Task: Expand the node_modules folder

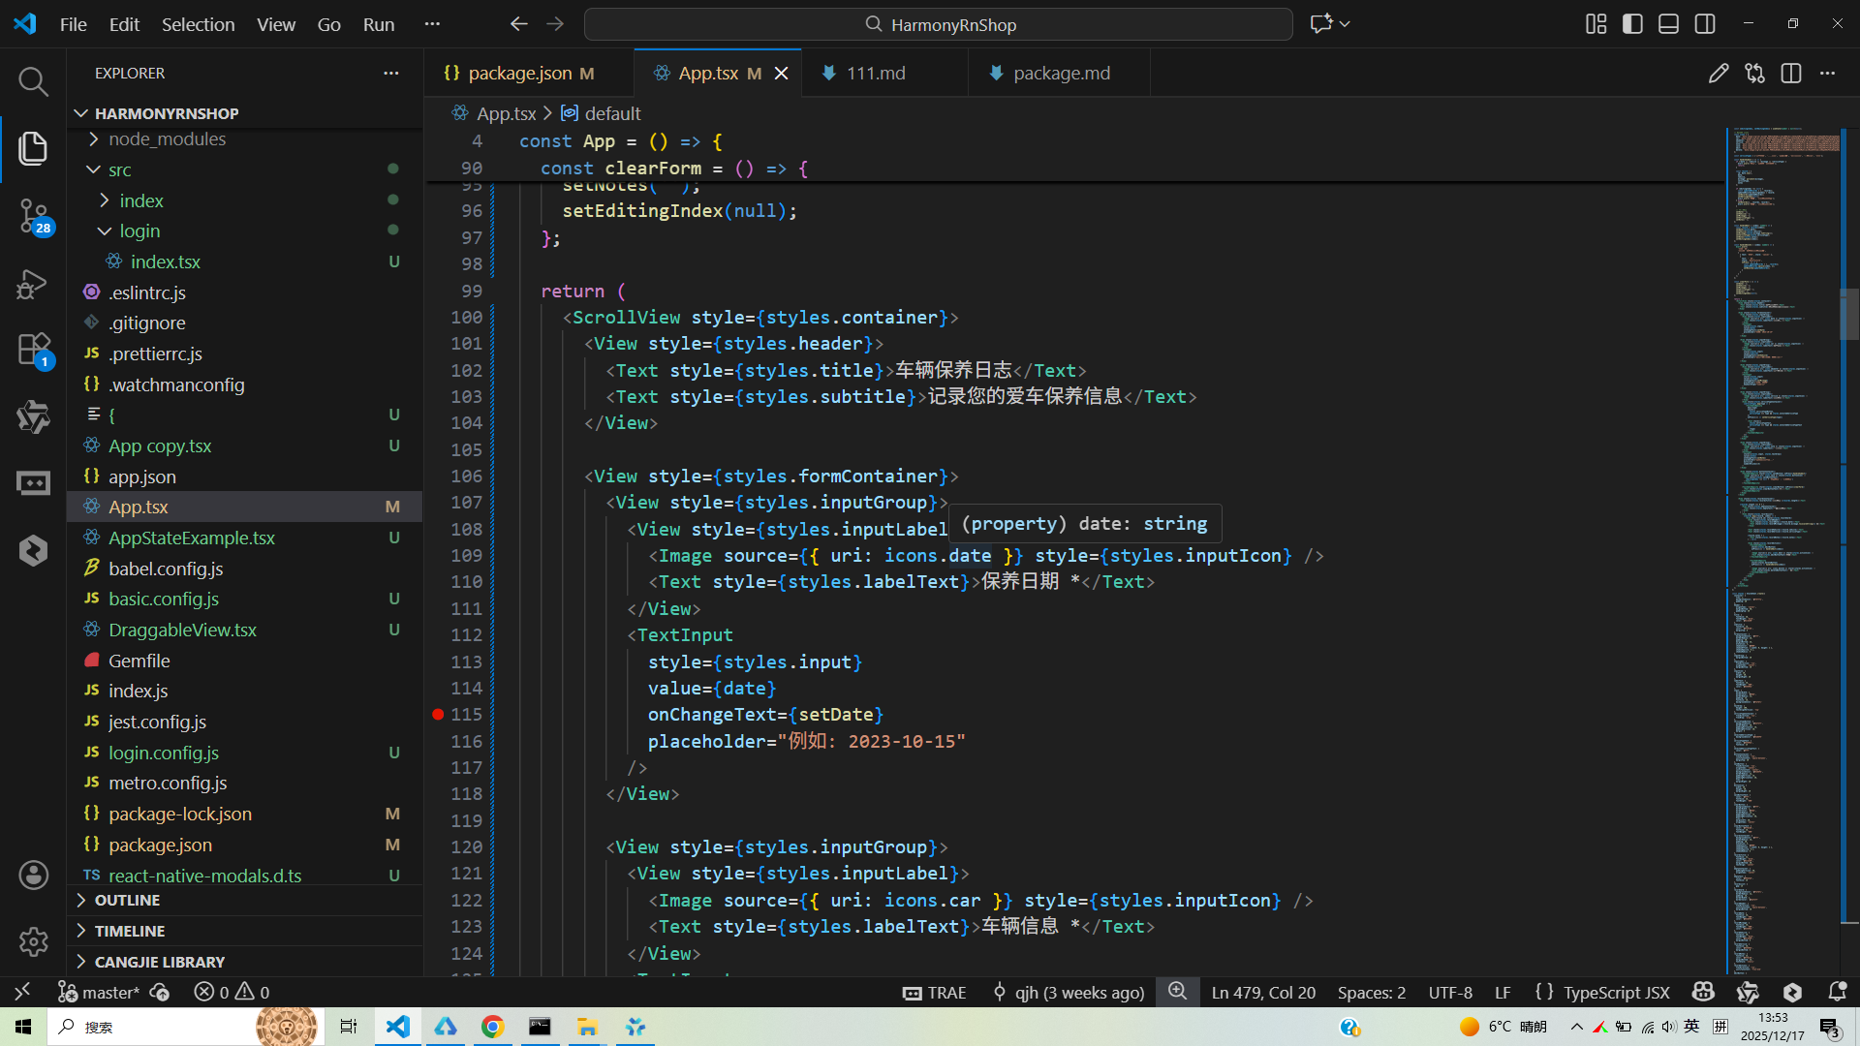Action: 167,139
